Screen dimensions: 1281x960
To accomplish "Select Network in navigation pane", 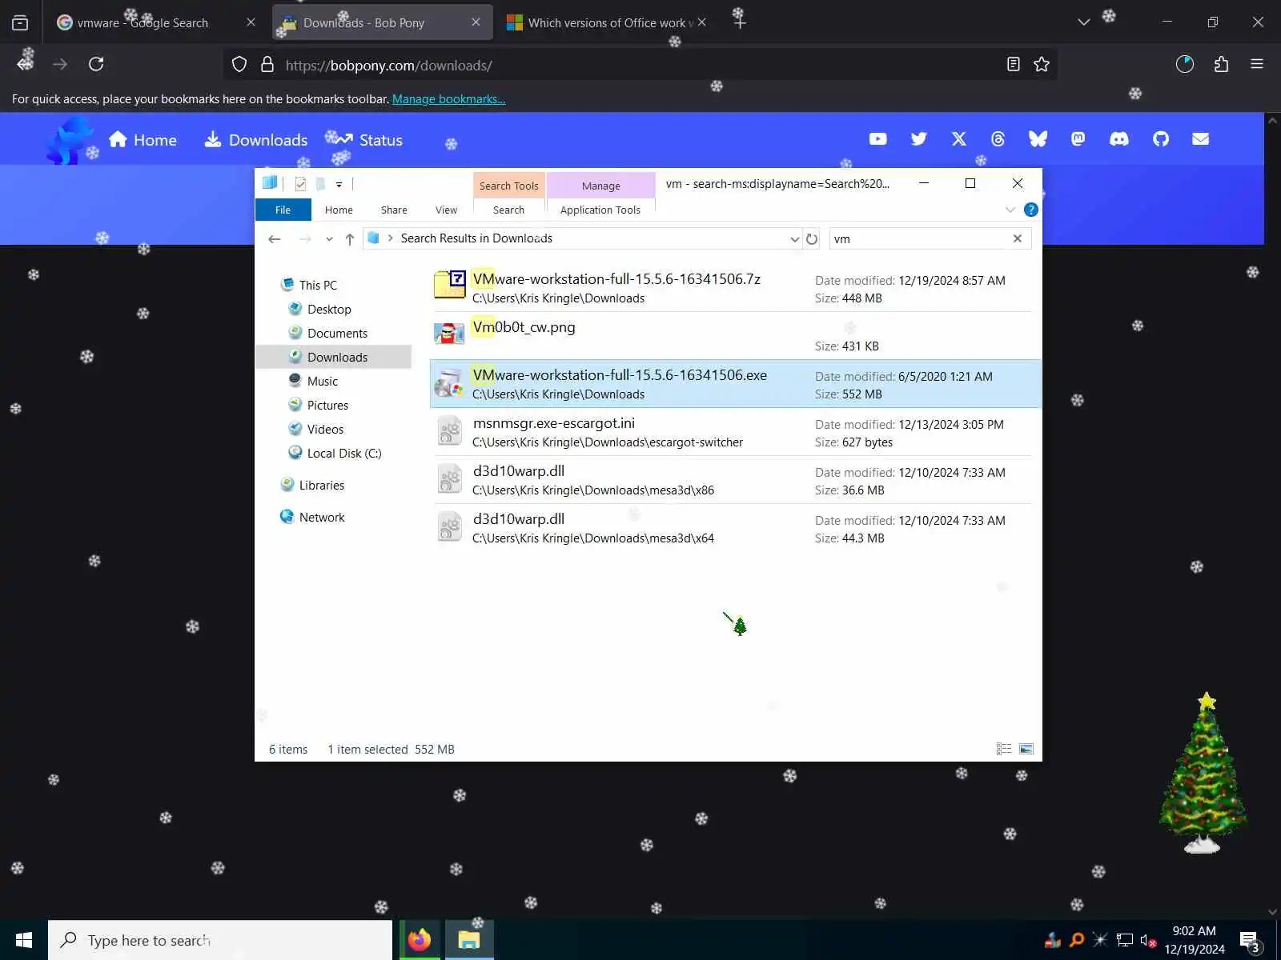I will (322, 517).
